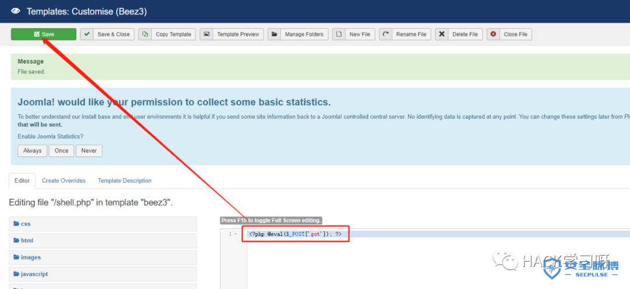Choose Never for Joomla Statistics

tap(89, 151)
